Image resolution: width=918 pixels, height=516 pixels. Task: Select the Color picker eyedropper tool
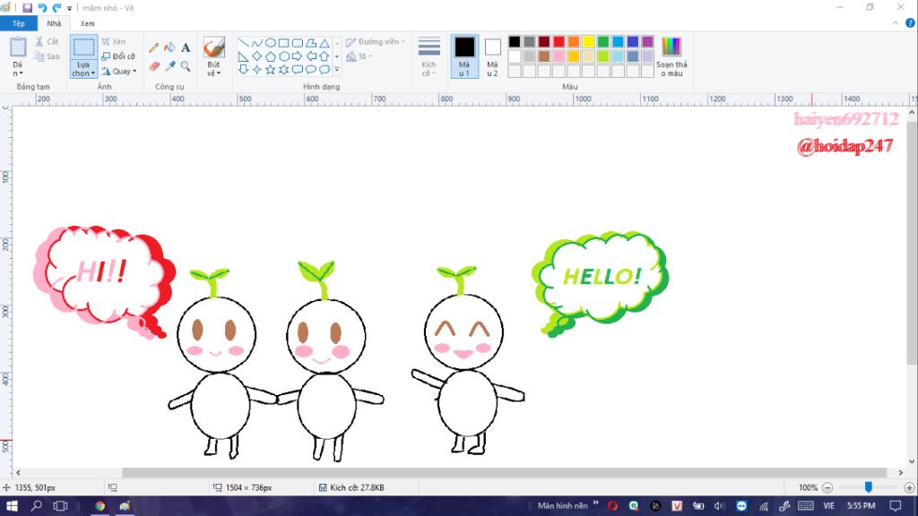tap(169, 66)
